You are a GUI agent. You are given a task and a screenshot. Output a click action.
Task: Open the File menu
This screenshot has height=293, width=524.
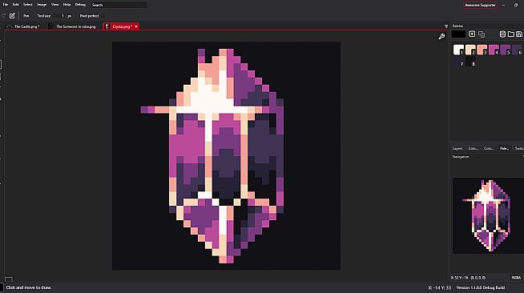tap(6, 5)
